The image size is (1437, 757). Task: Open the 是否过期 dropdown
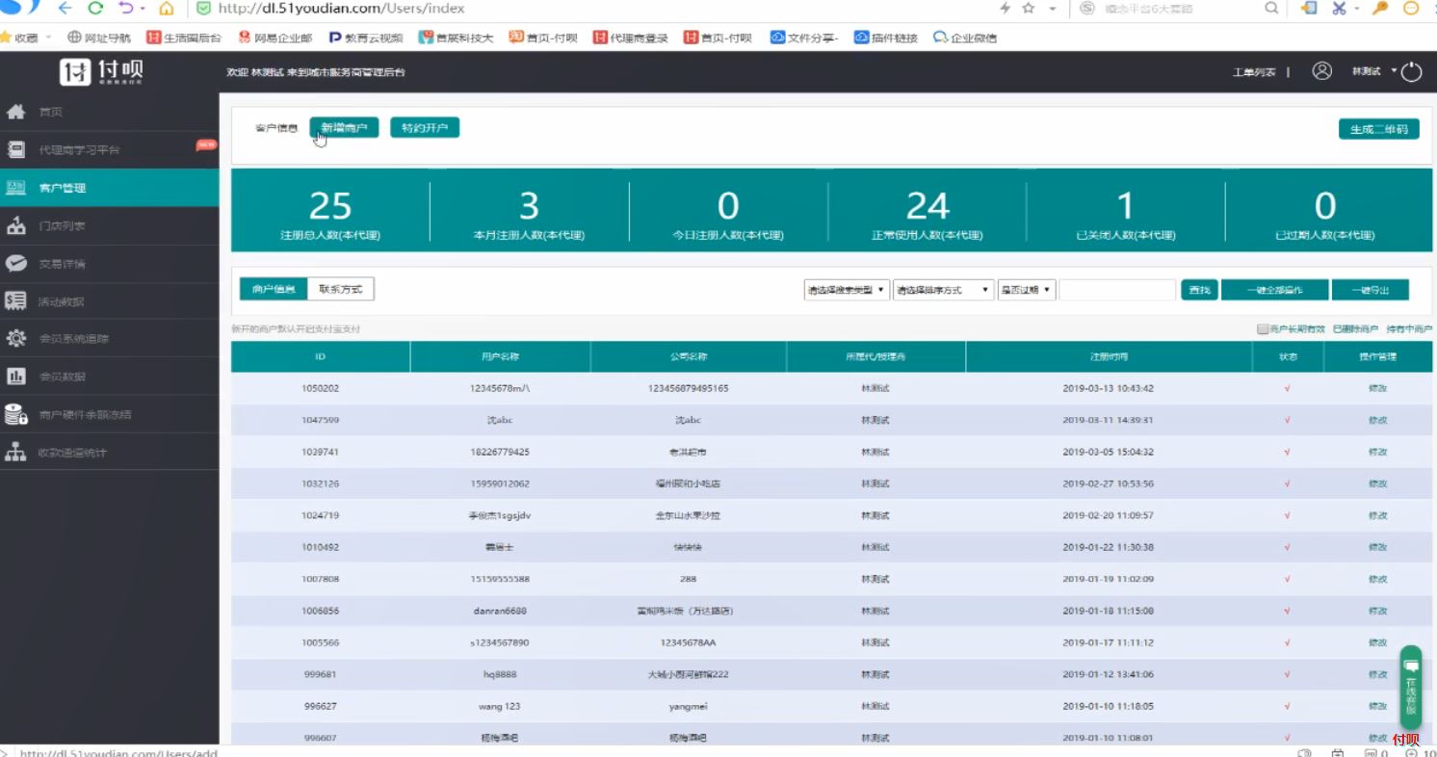click(1028, 290)
